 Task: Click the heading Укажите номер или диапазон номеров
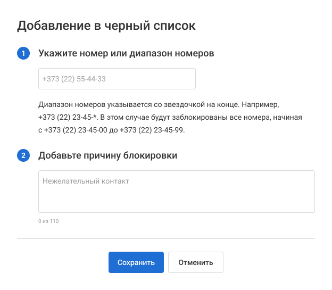click(x=126, y=53)
